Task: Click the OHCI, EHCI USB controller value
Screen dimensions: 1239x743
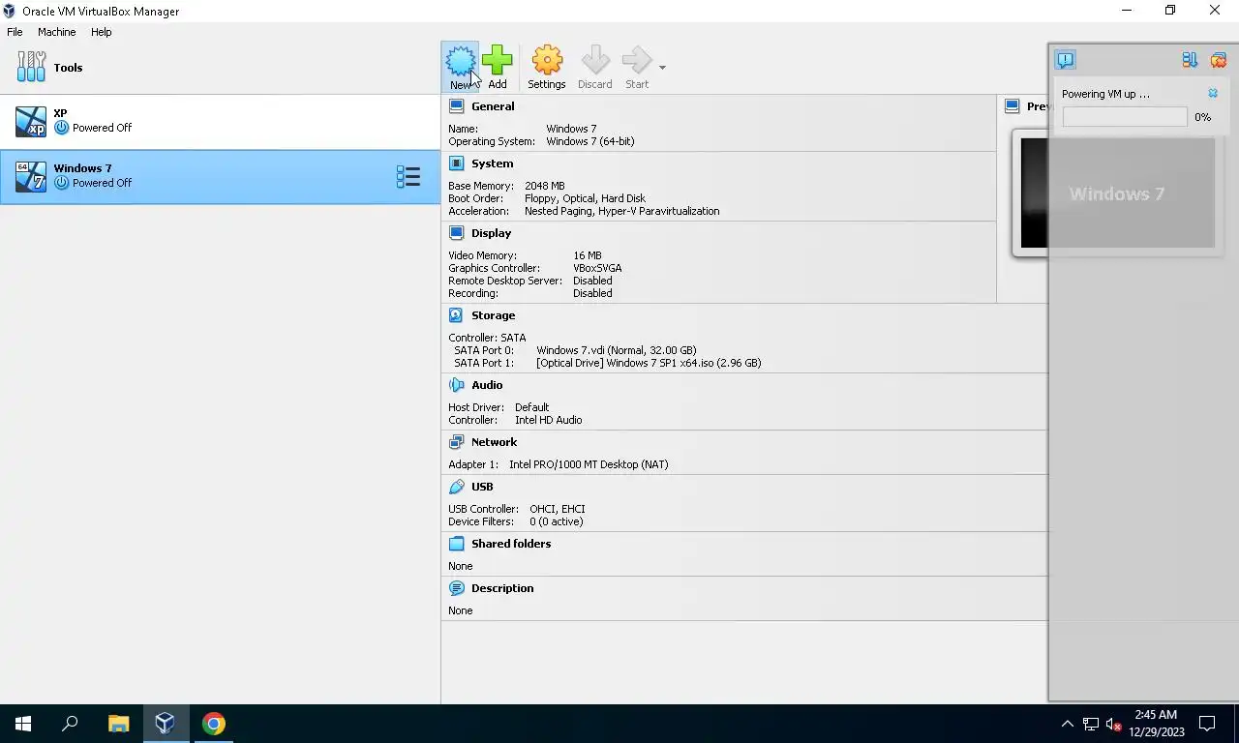Action: click(558, 509)
